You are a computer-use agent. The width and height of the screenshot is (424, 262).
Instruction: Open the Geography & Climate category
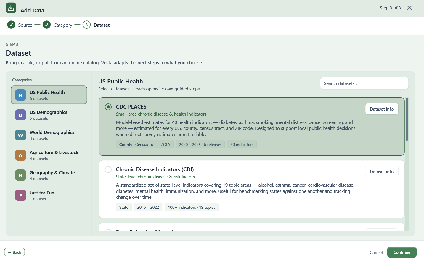[x=49, y=175]
